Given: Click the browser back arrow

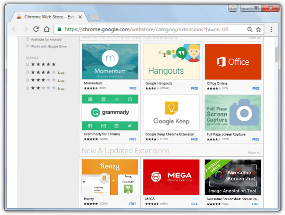Looking at the screenshot, I should tap(15, 29).
